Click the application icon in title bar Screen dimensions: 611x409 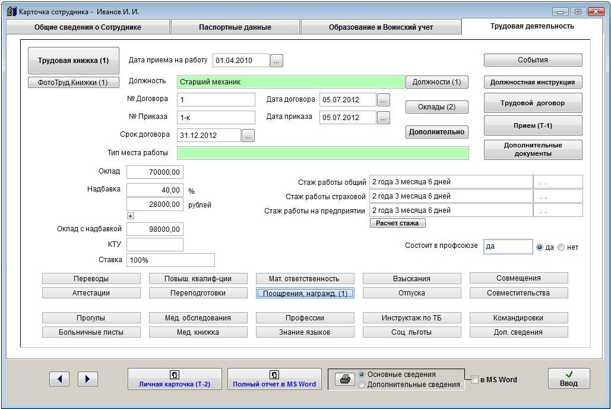pyautogui.click(x=11, y=11)
